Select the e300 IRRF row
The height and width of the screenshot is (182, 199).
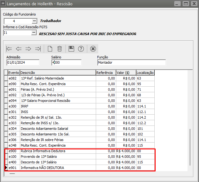58,106
